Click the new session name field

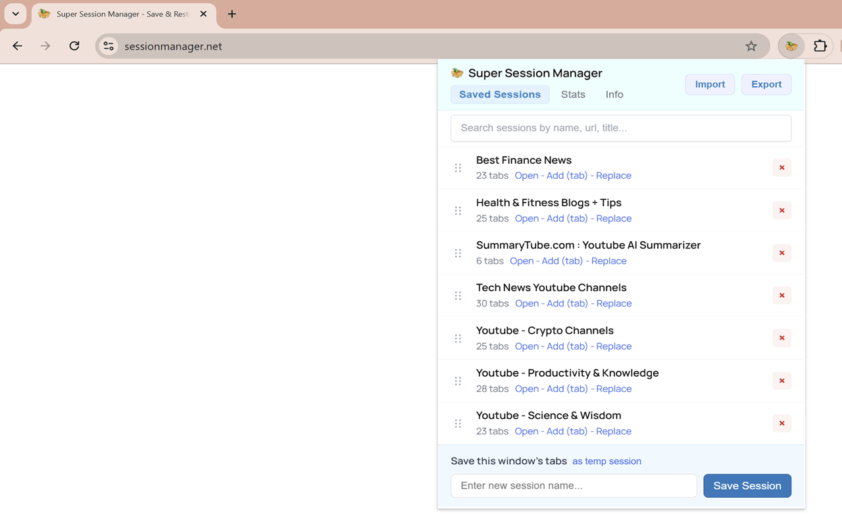click(573, 485)
